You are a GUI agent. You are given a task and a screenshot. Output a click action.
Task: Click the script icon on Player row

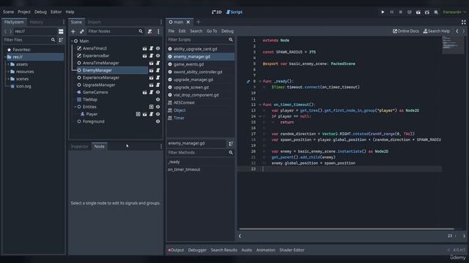152,114
